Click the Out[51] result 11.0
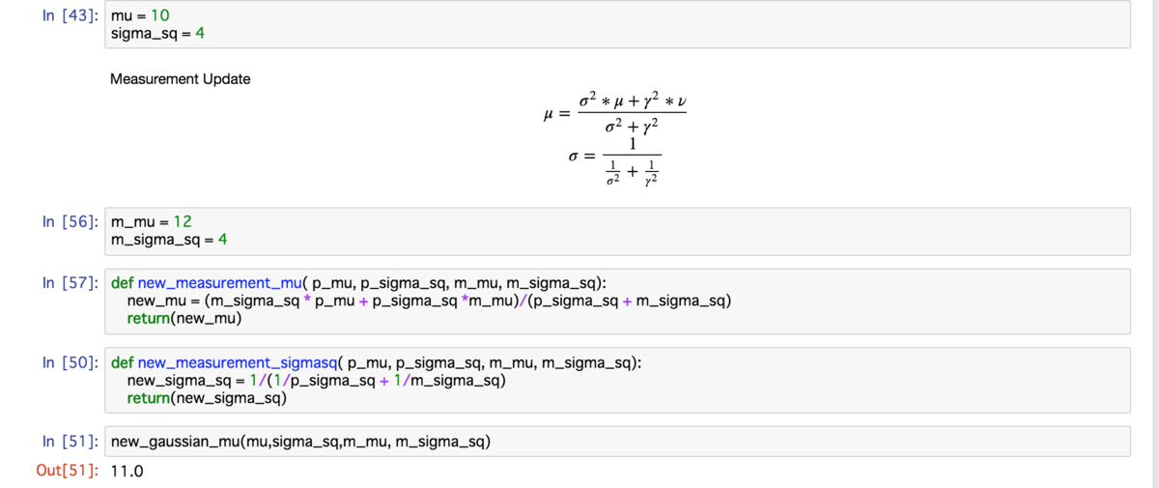Screen dimensions: 1159x488 pos(127,472)
